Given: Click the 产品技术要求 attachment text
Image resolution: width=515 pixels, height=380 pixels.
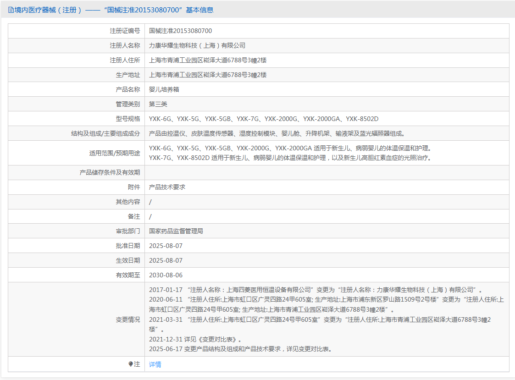Looking at the screenshot, I should point(167,187).
